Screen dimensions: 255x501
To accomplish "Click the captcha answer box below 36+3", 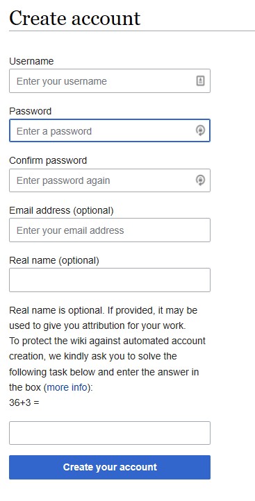I will tap(110, 433).
